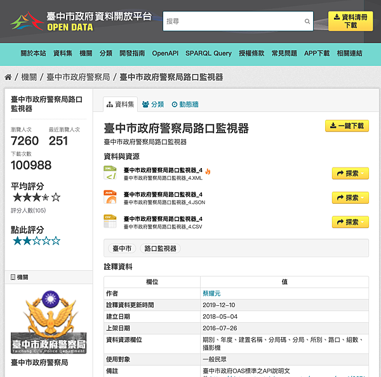Screen dimensions: 381x377
Task: Open the XML file icon for 路口監視器_4
Action: [110, 173]
